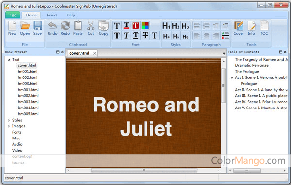The image size is (291, 185).
Task: Decrease paragraph indent
Action: tap(216, 26)
